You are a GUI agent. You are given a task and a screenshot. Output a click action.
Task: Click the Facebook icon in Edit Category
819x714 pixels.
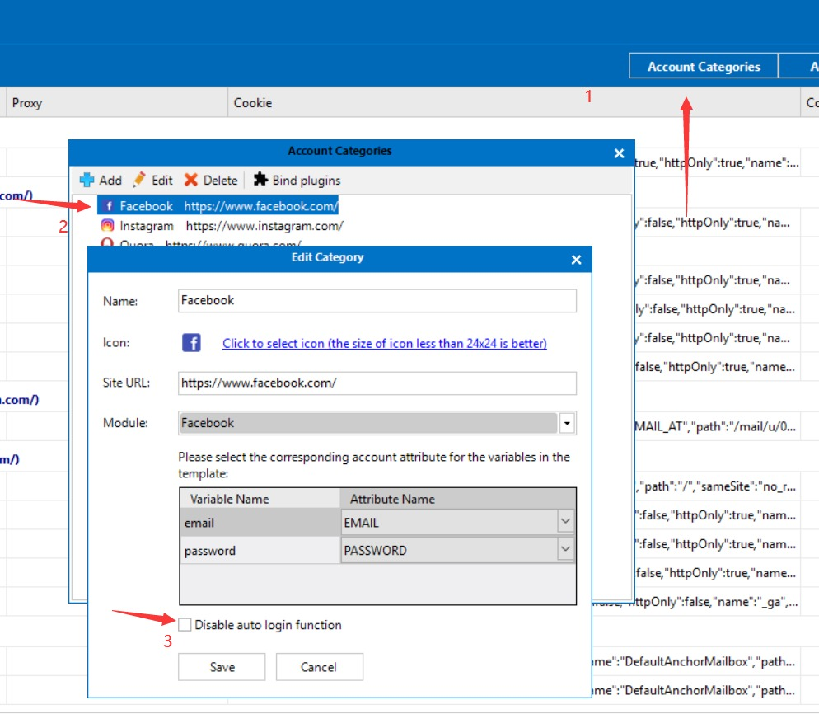click(191, 343)
